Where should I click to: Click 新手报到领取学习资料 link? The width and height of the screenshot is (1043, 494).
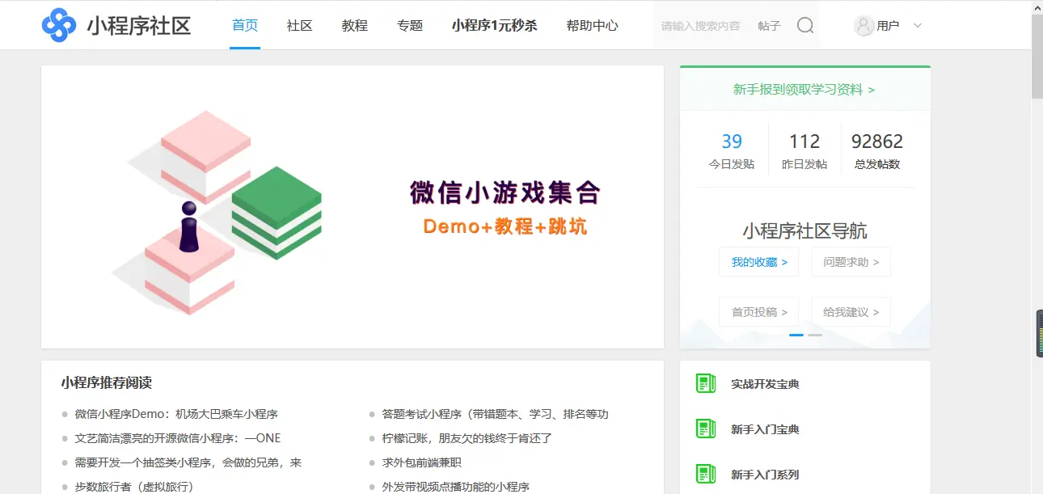804,90
